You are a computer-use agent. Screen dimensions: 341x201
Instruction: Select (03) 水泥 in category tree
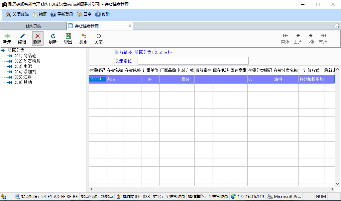click(23, 67)
